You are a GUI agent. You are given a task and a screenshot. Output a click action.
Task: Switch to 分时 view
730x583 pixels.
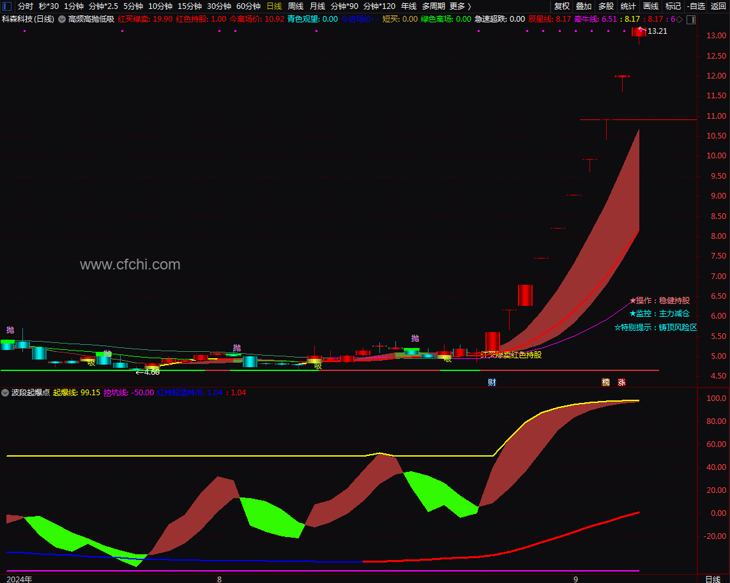[25, 6]
